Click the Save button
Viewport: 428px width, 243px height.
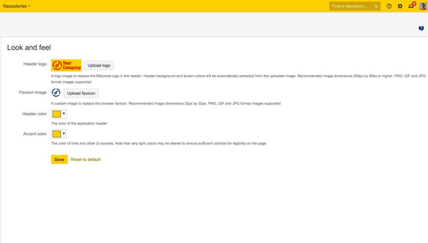coord(59,160)
